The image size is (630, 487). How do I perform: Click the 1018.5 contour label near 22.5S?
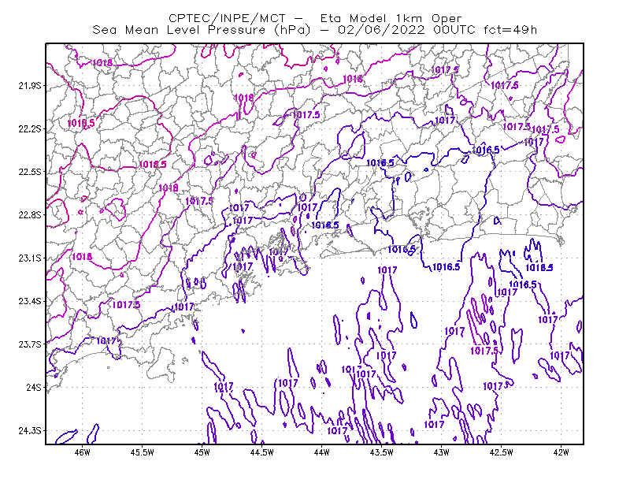click(x=153, y=165)
